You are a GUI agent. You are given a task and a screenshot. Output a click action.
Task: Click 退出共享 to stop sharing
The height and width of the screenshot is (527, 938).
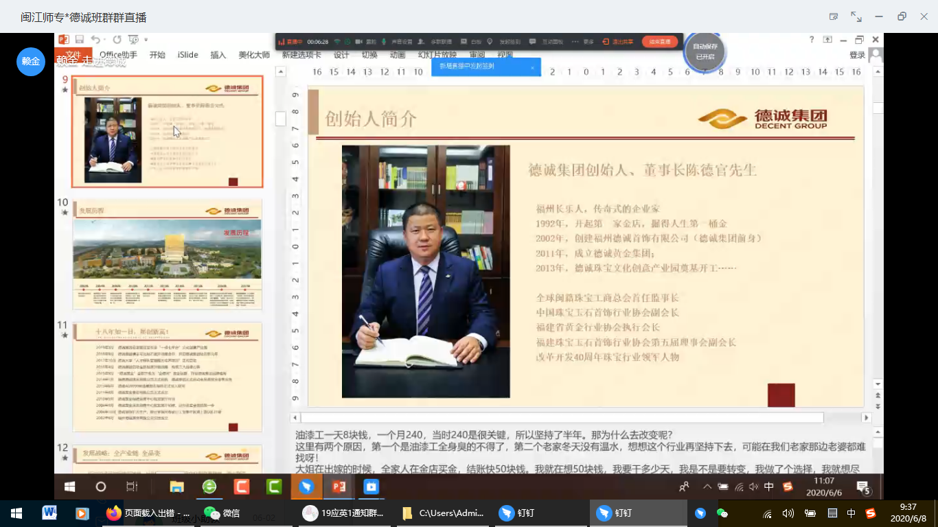(x=618, y=42)
